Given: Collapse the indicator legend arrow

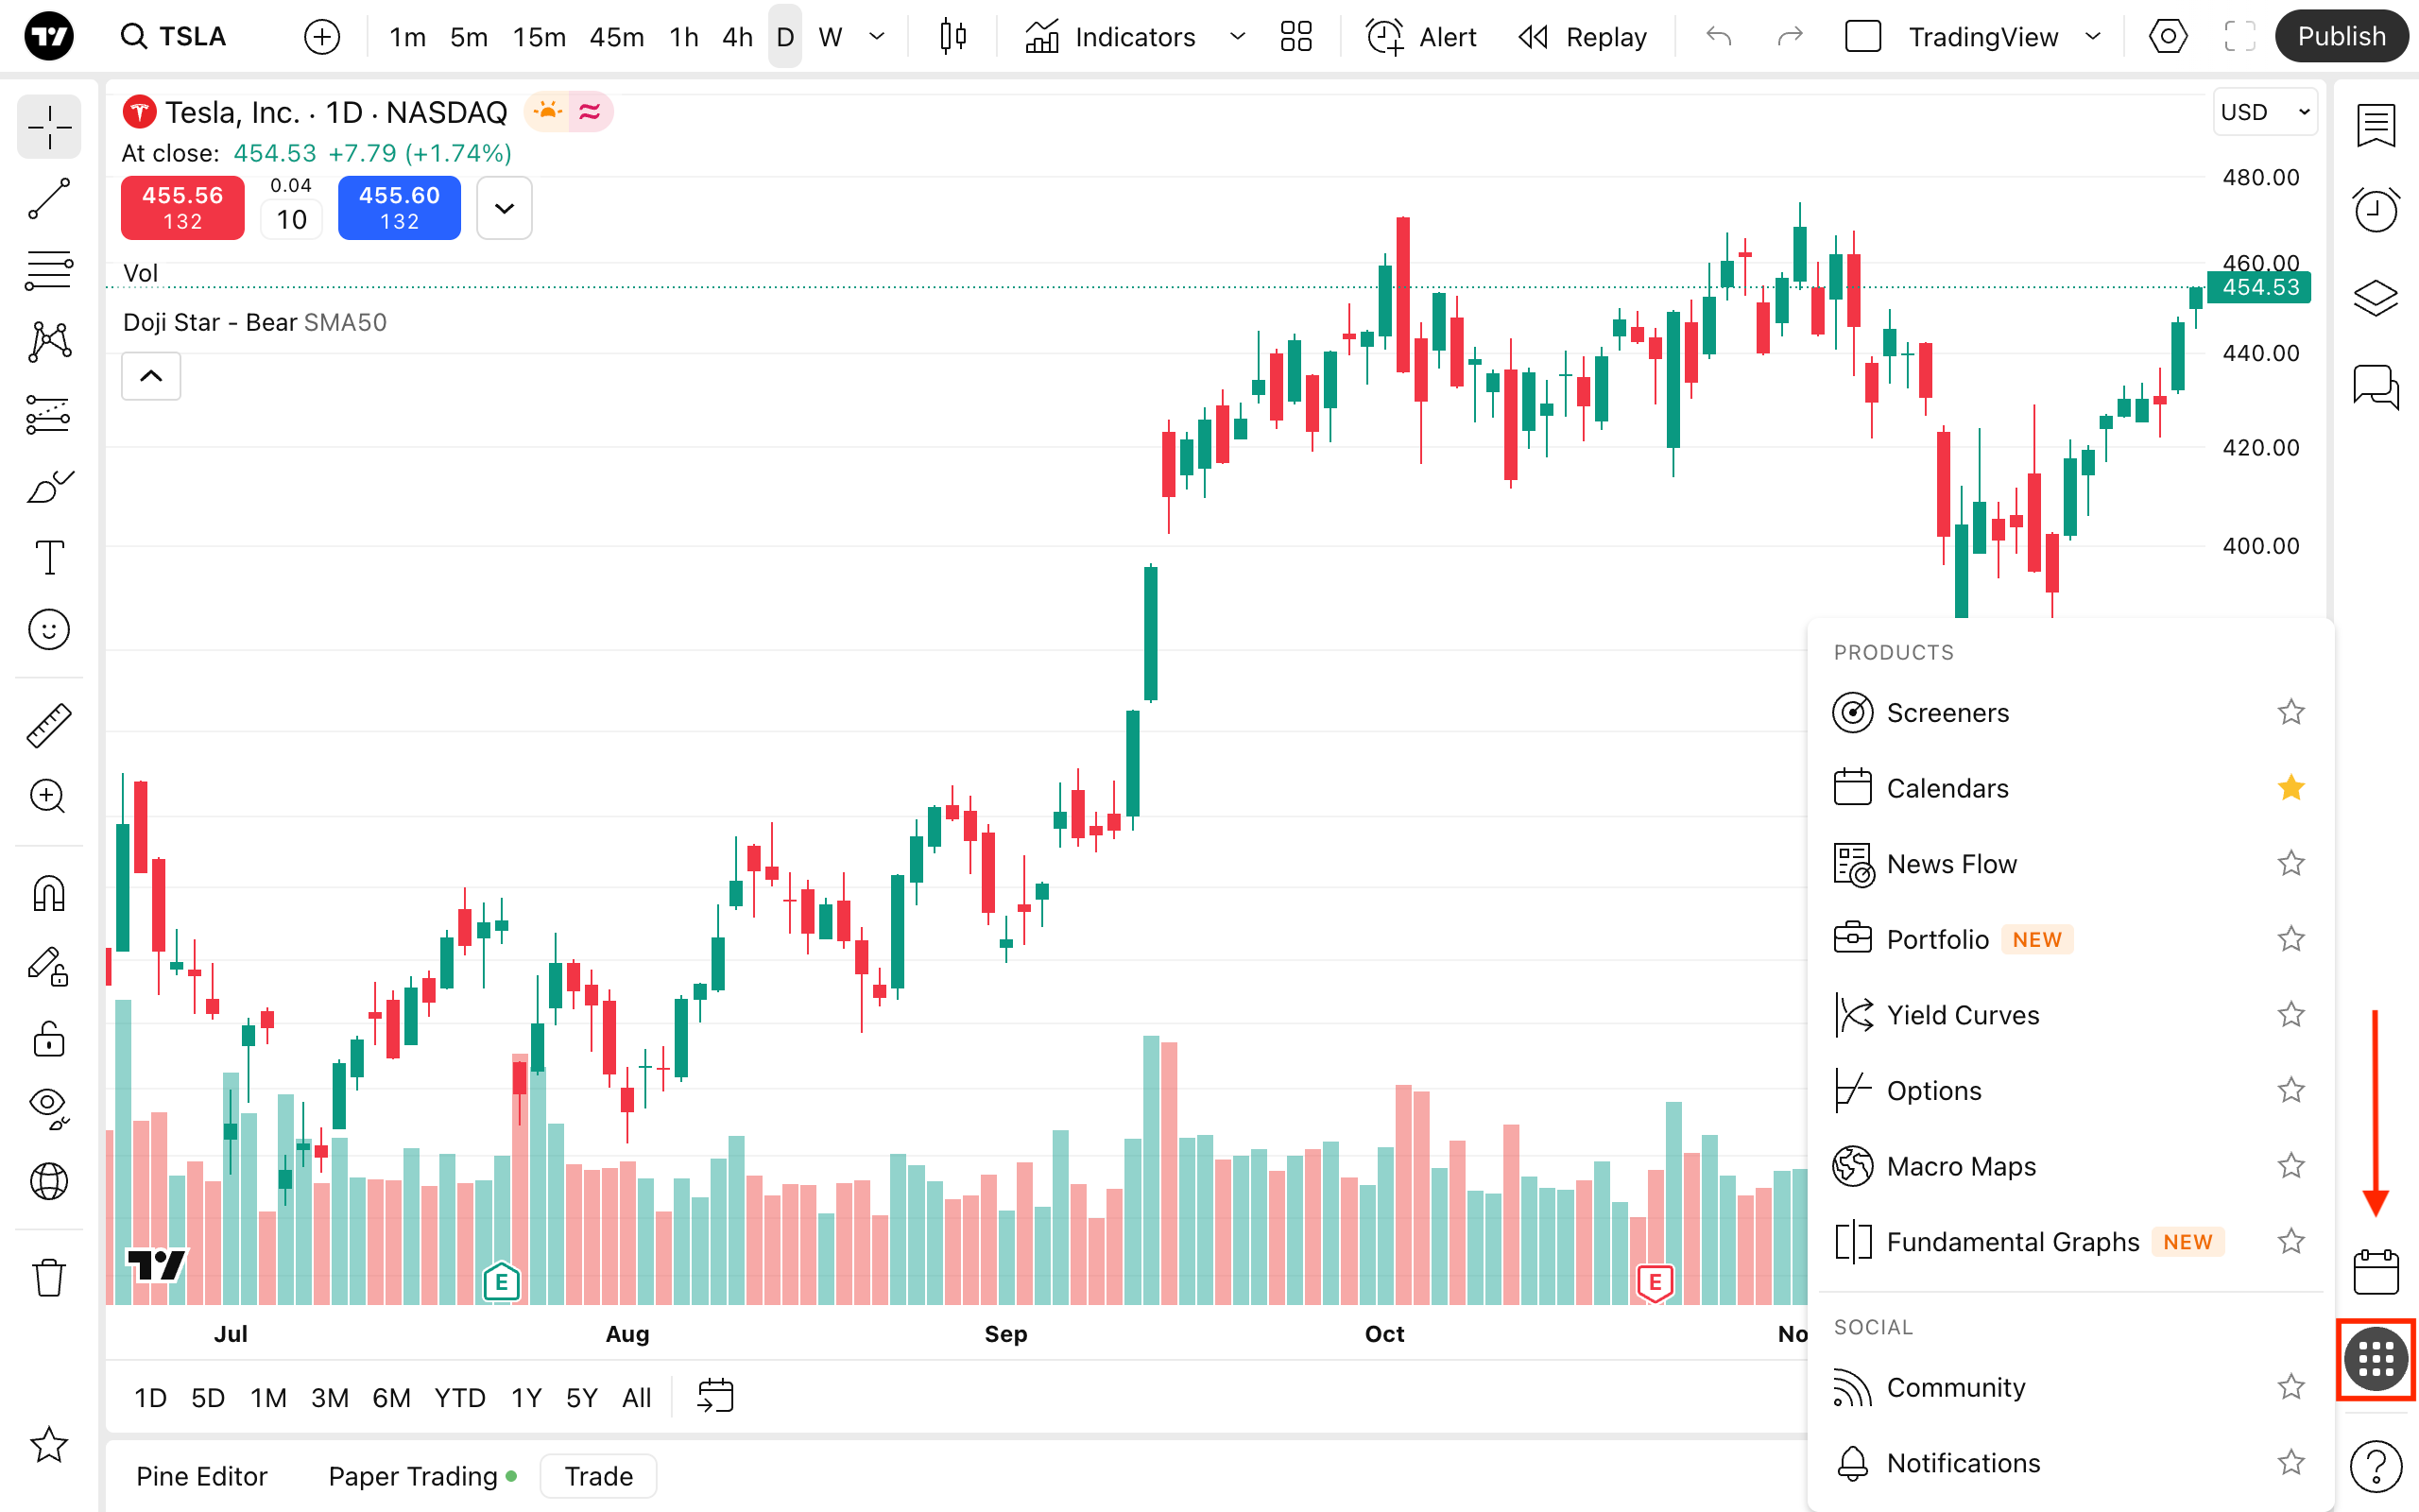Looking at the screenshot, I should point(151,376).
